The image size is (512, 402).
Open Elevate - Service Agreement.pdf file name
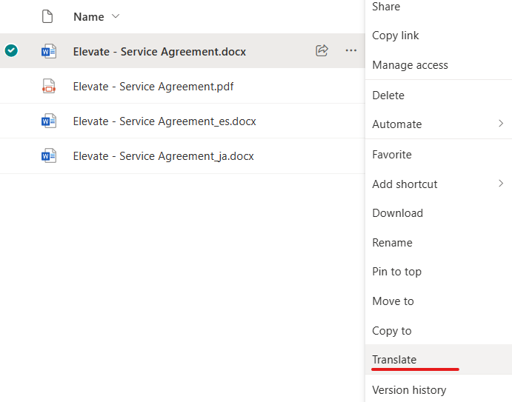pos(153,87)
